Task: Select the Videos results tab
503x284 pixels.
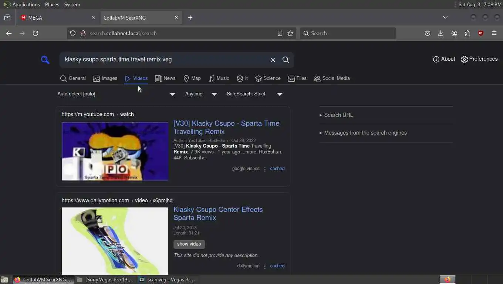Action: point(136,78)
